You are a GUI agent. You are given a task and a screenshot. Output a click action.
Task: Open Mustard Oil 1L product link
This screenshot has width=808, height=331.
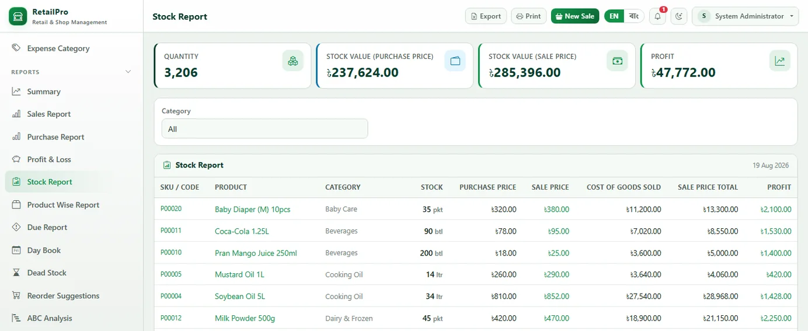click(239, 274)
